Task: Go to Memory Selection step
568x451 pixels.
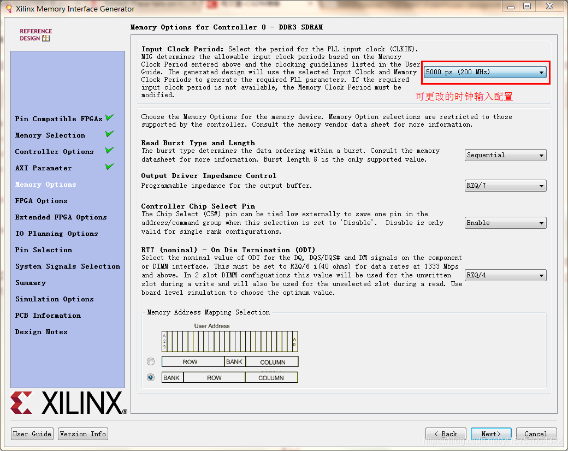Action: 50,135
